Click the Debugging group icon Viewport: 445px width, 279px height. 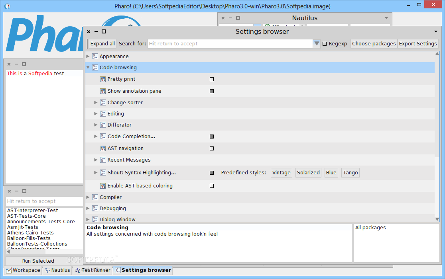coord(95,208)
